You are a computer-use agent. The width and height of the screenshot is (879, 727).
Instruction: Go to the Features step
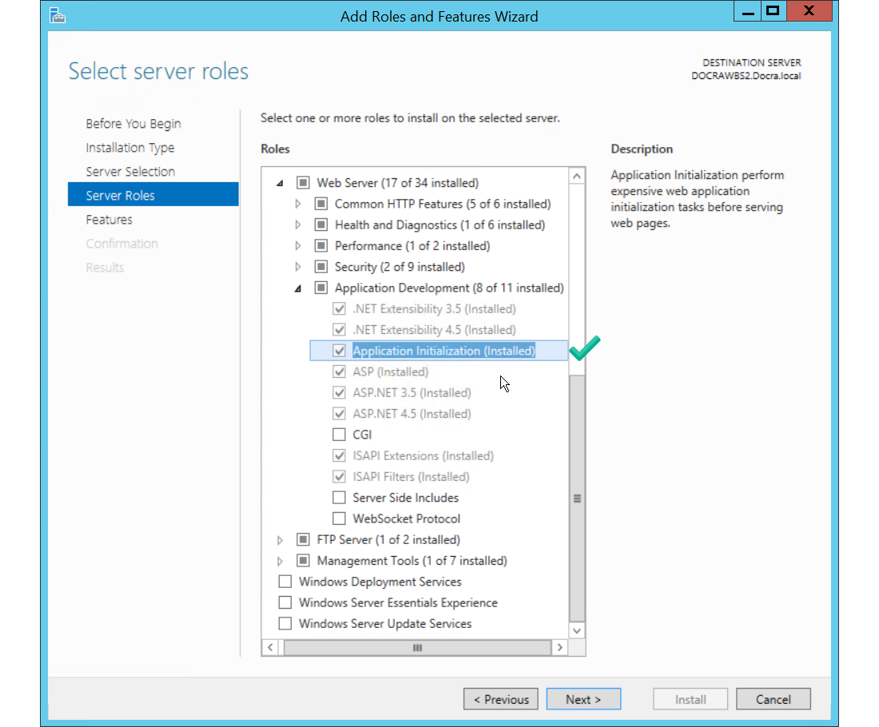[109, 220]
